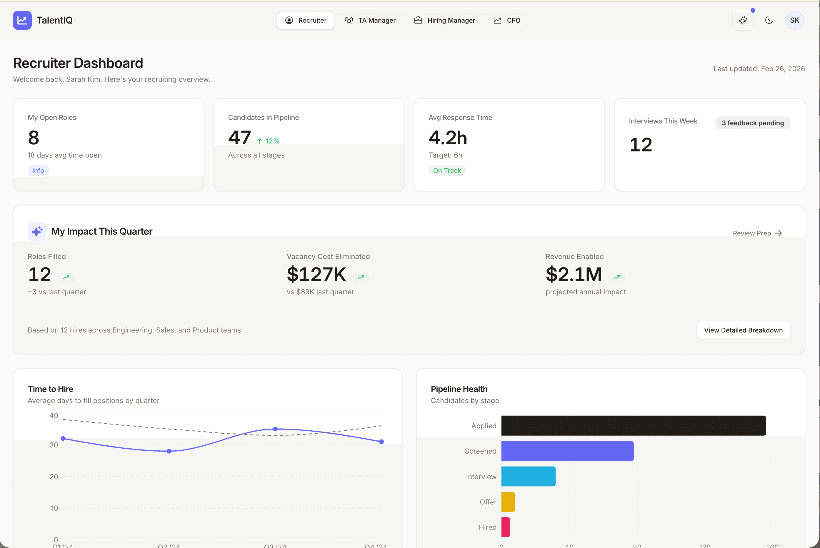Click the 3 feedback pending badge
The image size is (820, 548).
click(x=753, y=123)
